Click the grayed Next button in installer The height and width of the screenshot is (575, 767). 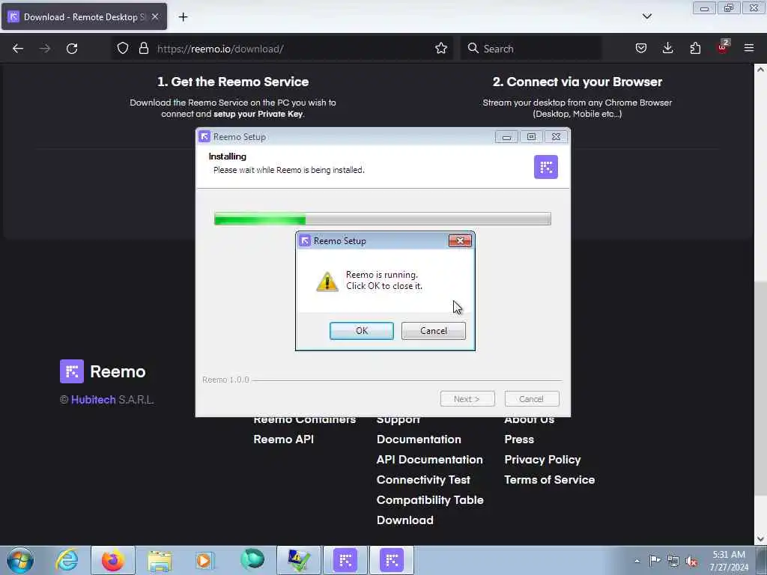tap(467, 398)
